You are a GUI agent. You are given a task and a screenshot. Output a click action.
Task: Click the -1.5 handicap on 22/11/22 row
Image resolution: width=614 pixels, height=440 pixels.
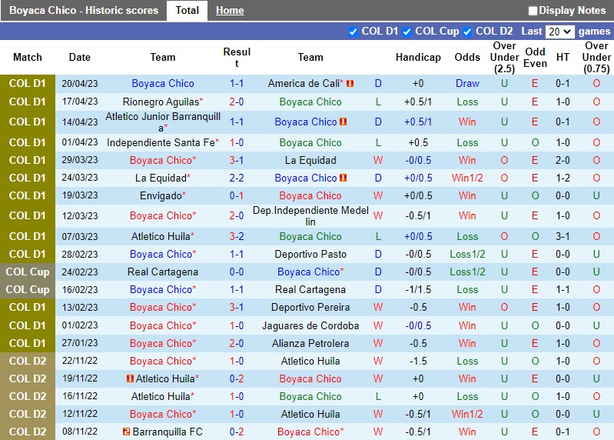click(418, 361)
